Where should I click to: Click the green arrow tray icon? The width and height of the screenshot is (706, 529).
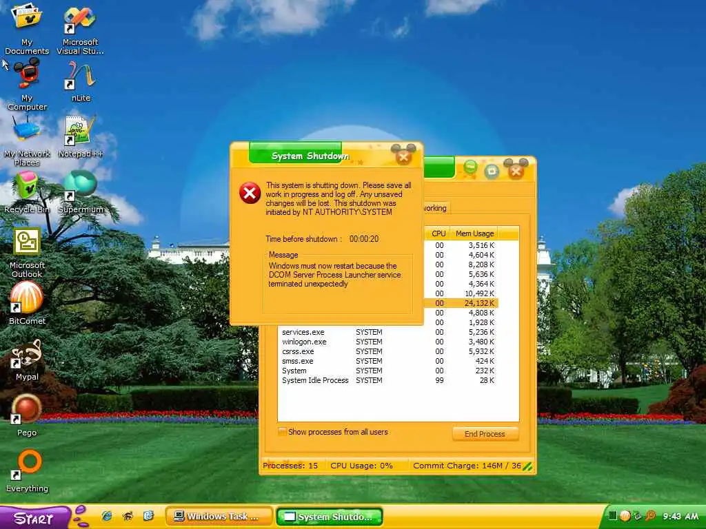pos(637,516)
